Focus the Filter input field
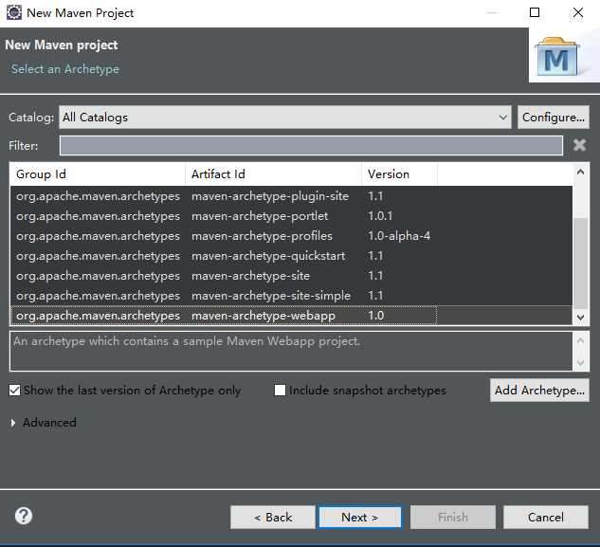The width and height of the screenshot is (600, 547). pos(311,145)
